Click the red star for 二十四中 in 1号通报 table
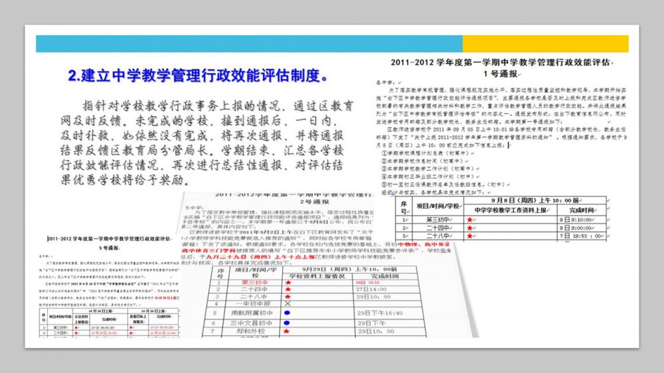 click(469, 227)
